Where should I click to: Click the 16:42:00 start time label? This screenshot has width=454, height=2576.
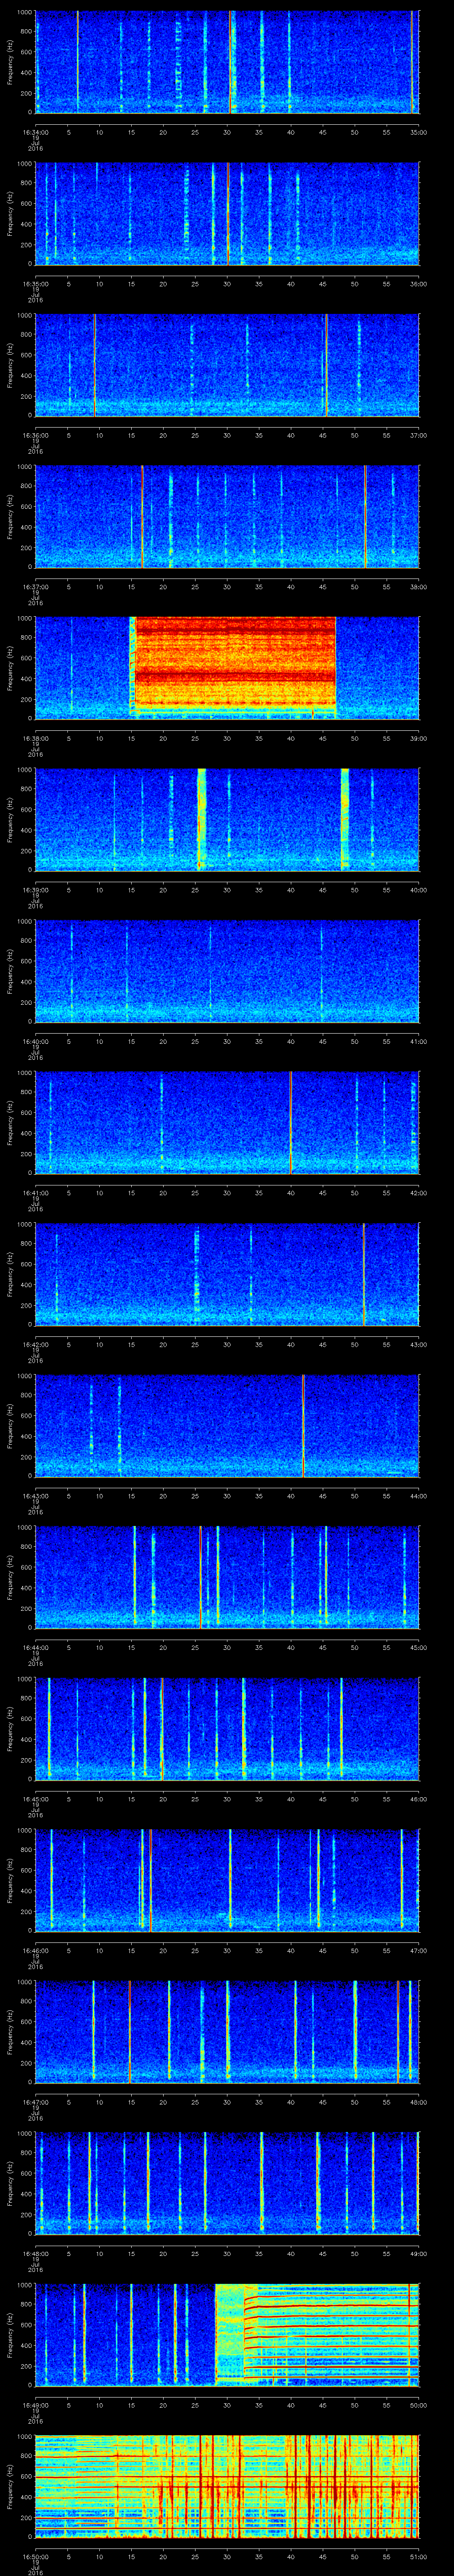pos(35,1344)
